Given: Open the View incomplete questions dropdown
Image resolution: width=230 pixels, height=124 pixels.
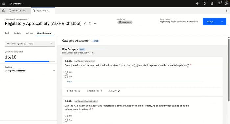Looking at the screenshot, I should point(30,44).
